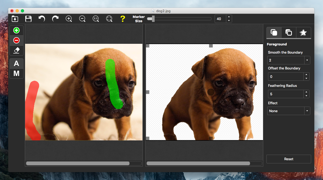Open the star effects tab
Screen dimensions: 323x180
click(x=303, y=33)
